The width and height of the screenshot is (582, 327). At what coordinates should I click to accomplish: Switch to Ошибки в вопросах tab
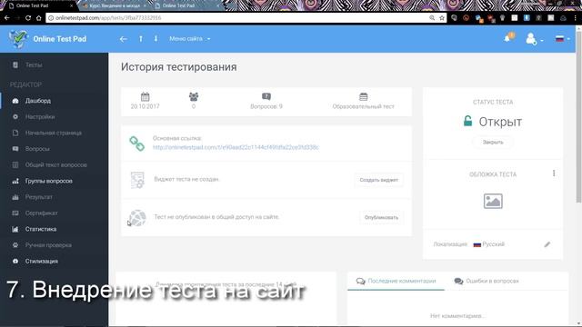tap(487, 281)
